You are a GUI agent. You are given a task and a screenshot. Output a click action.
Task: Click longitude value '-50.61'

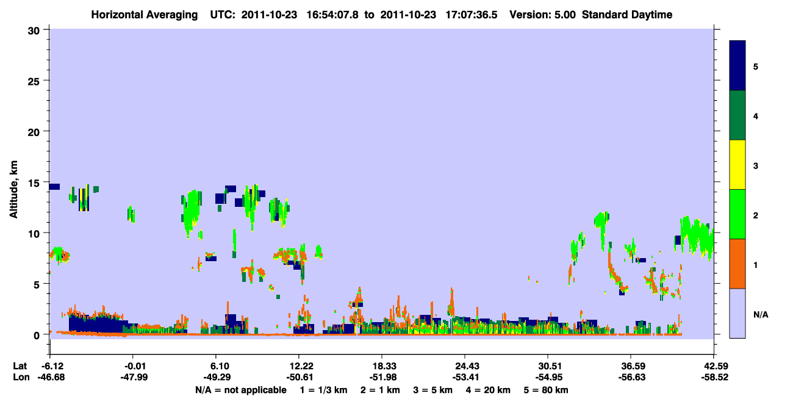point(299,378)
